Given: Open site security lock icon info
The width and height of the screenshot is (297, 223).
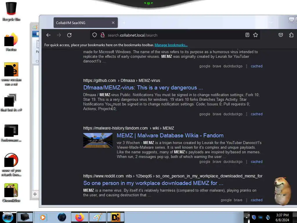Looking at the screenshot, I should [103, 35].
